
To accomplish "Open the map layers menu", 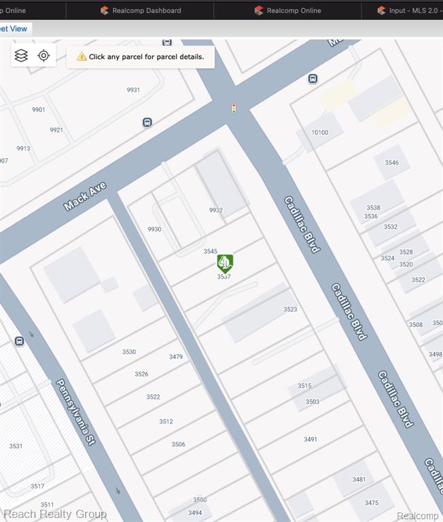I will pyautogui.click(x=21, y=56).
